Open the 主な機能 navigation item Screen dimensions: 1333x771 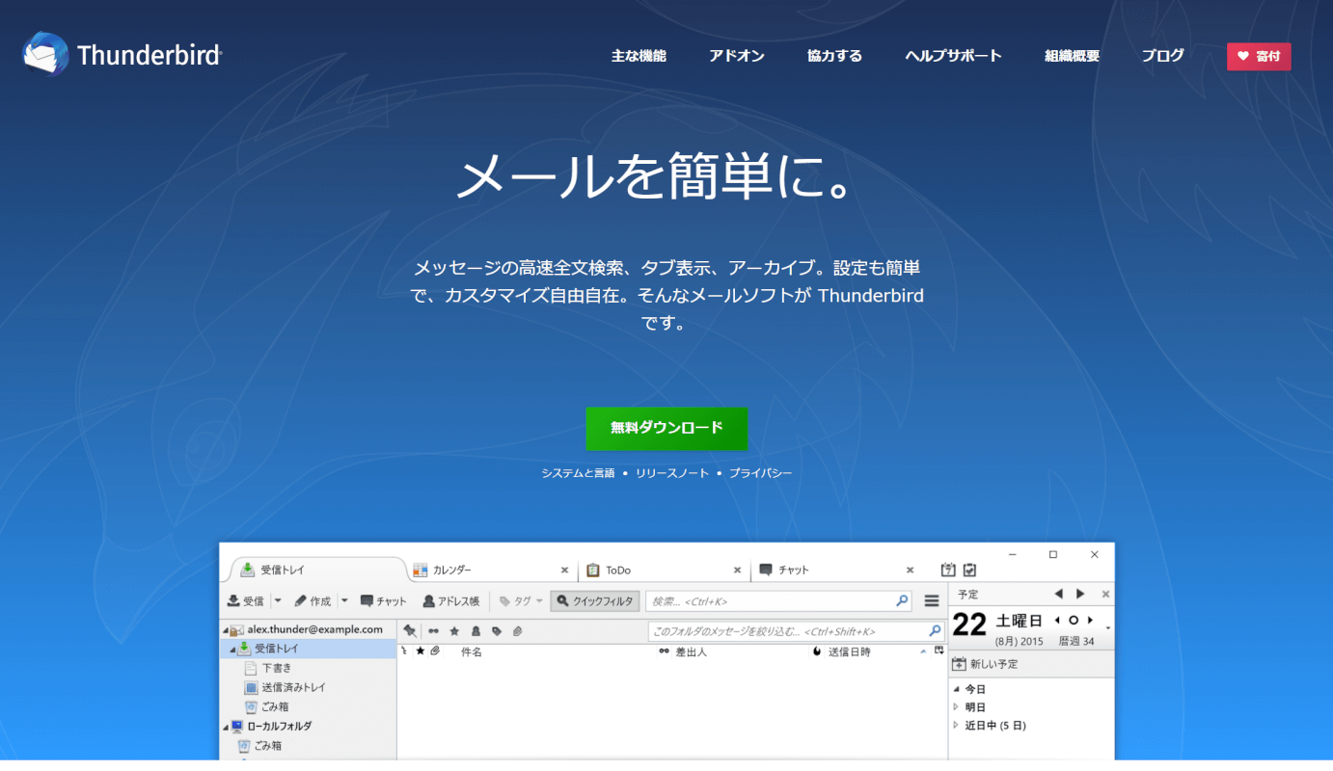tap(639, 56)
